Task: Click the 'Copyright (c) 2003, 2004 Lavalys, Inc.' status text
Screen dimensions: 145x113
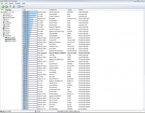Action: (x=68, y=111)
